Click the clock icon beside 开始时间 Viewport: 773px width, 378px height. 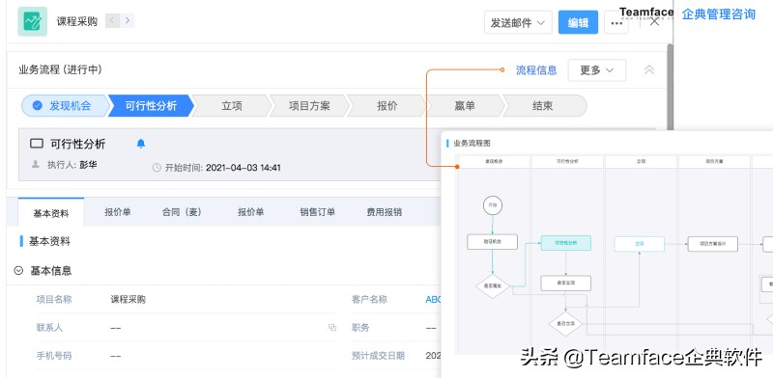tap(157, 168)
